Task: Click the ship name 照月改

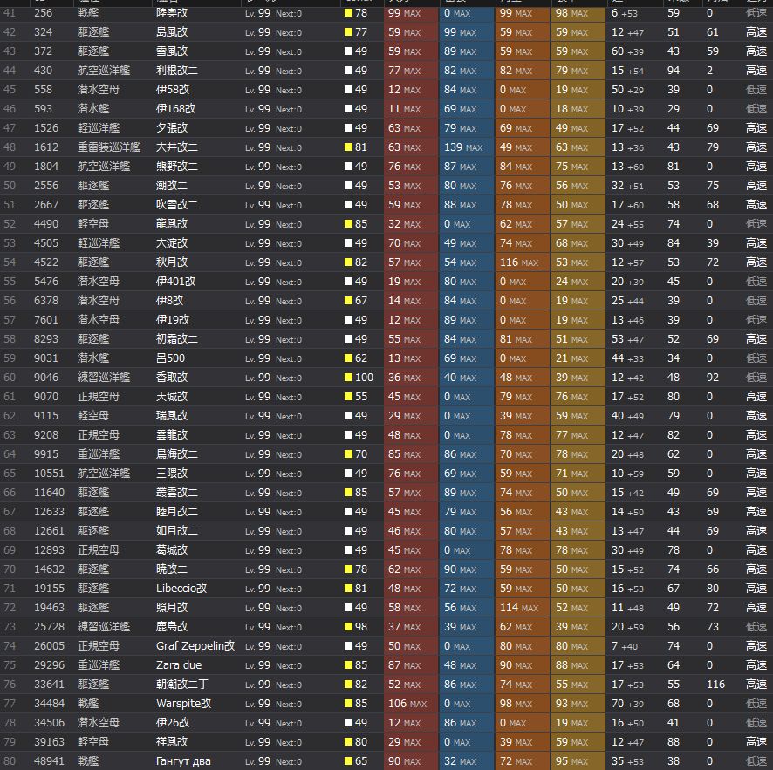Action: coord(172,609)
